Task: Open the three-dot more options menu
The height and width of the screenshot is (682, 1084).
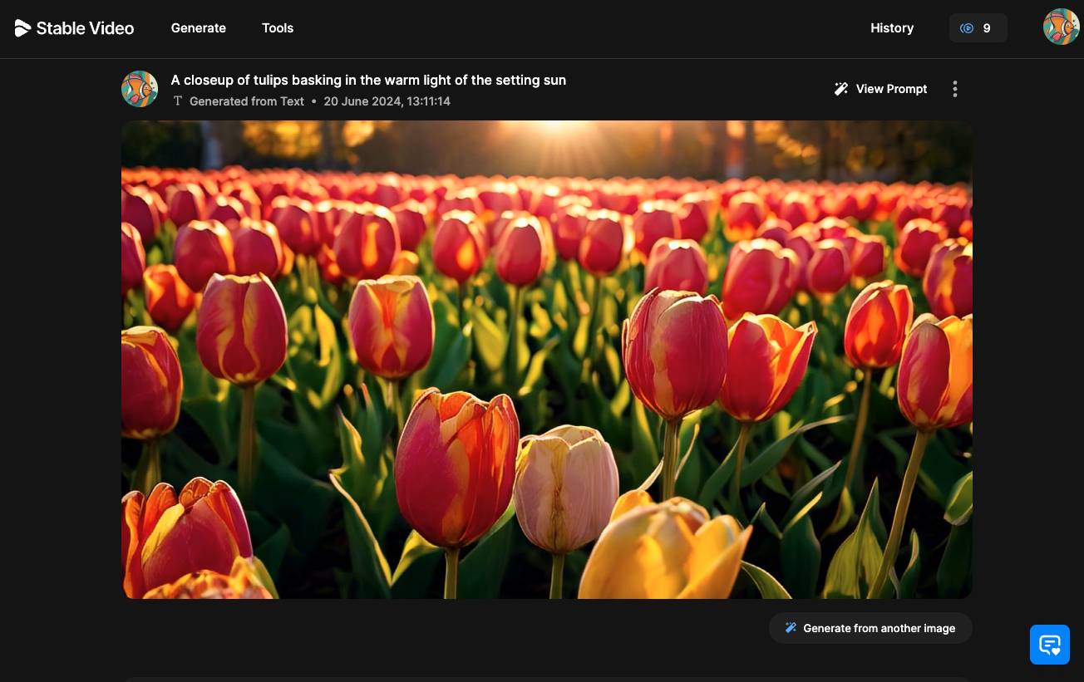Action: pos(955,89)
